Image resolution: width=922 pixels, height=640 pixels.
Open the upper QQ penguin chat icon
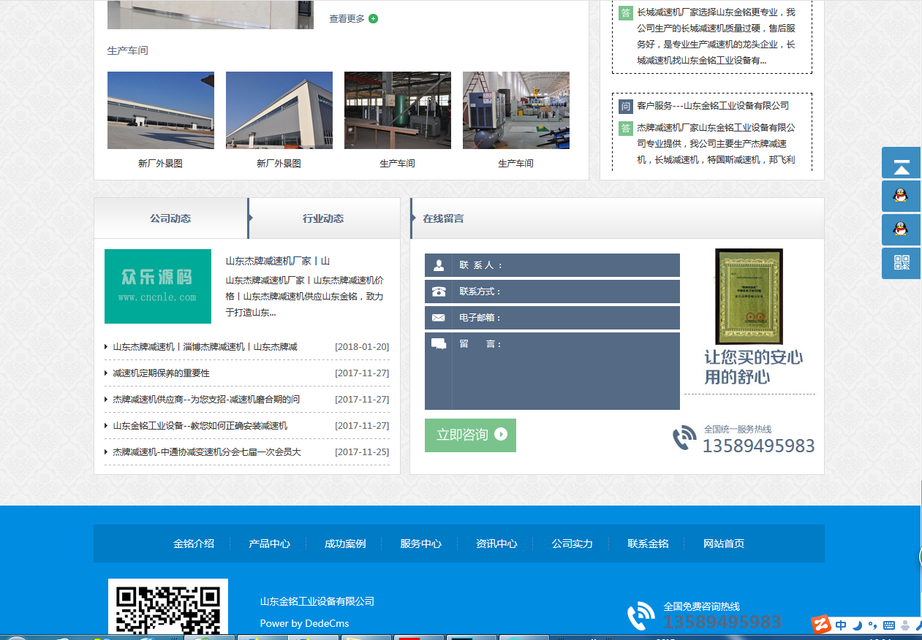tap(902, 196)
